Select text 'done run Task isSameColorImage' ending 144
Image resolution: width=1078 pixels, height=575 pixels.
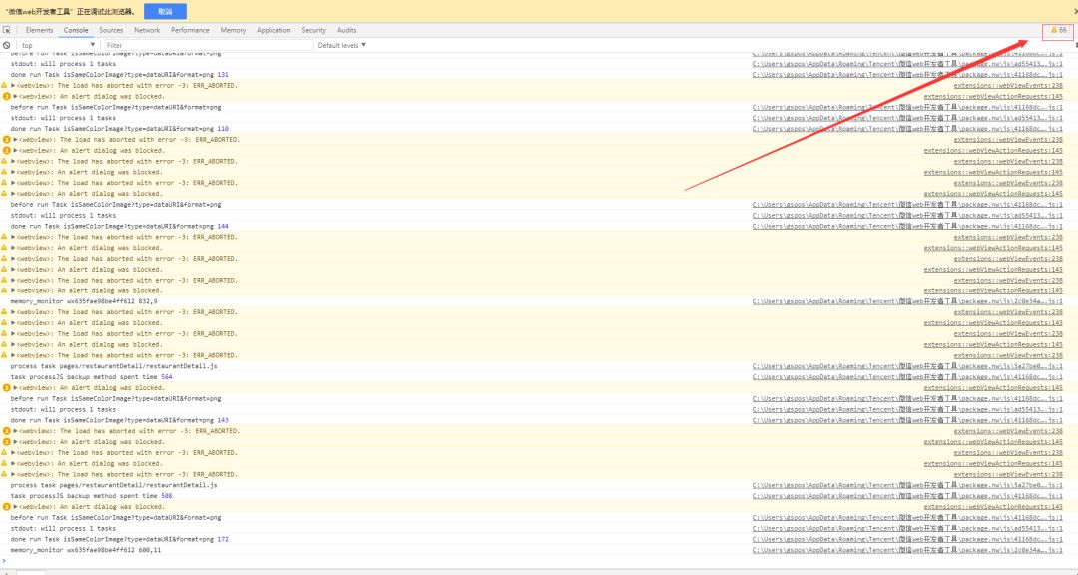pyautogui.click(x=119, y=226)
